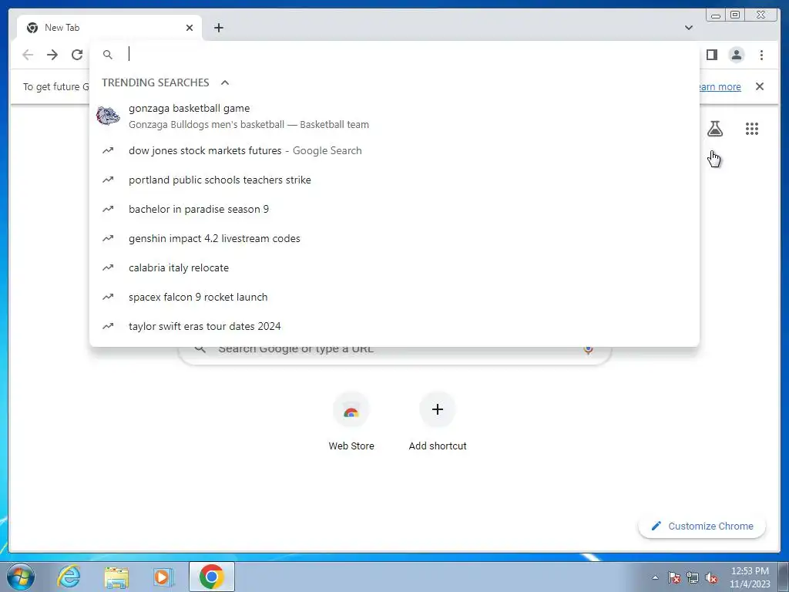
Task: Choose gonzaga basketball game suggestion
Action: pyautogui.click(x=394, y=116)
